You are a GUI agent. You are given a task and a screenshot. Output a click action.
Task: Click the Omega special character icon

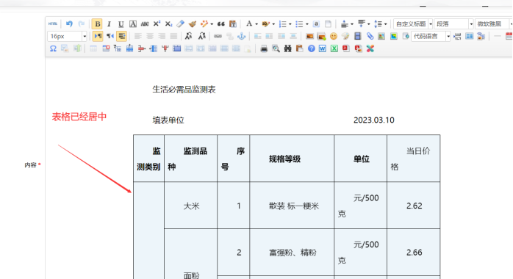click(x=53, y=48)
